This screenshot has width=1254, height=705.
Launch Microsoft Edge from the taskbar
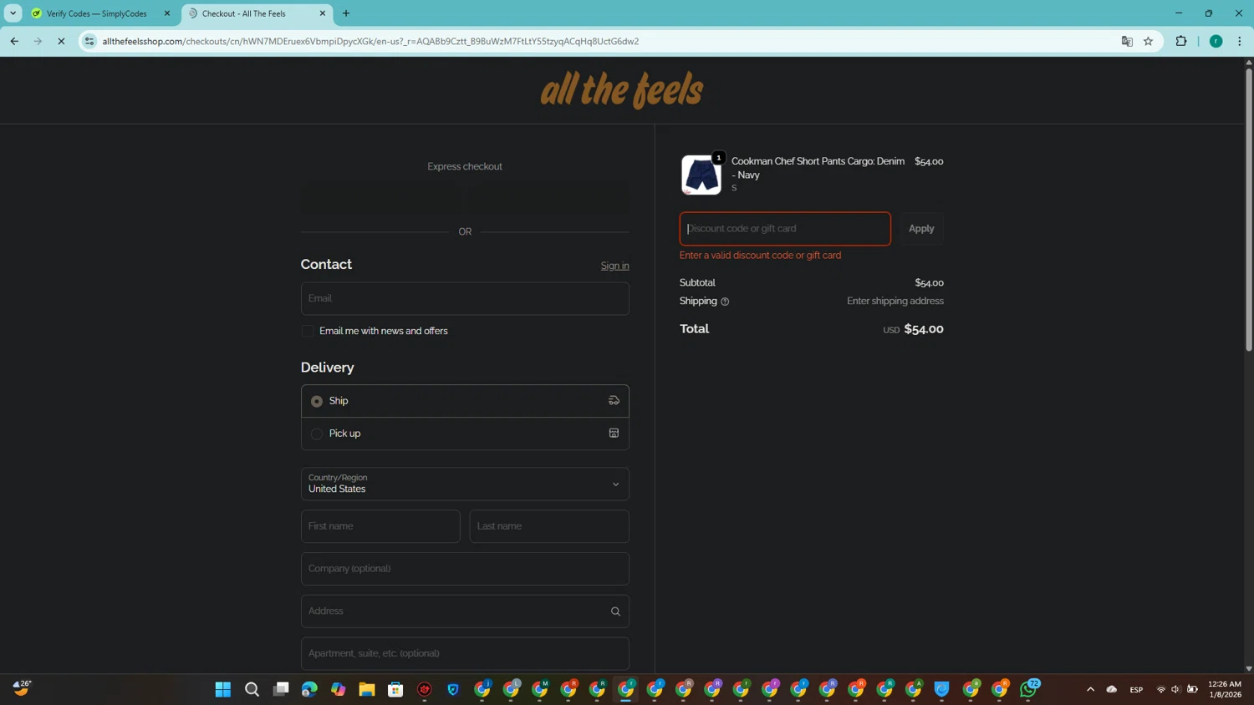pyautogui.click(x=309, y=689)
